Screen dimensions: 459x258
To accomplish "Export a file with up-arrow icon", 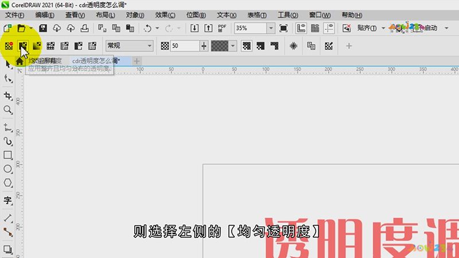I will pyautogui.click(x=208, y=28).
